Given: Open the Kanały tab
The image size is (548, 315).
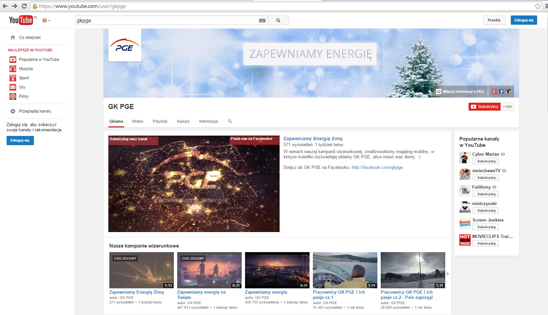Looking at the screenshot, I should point(183,121).
